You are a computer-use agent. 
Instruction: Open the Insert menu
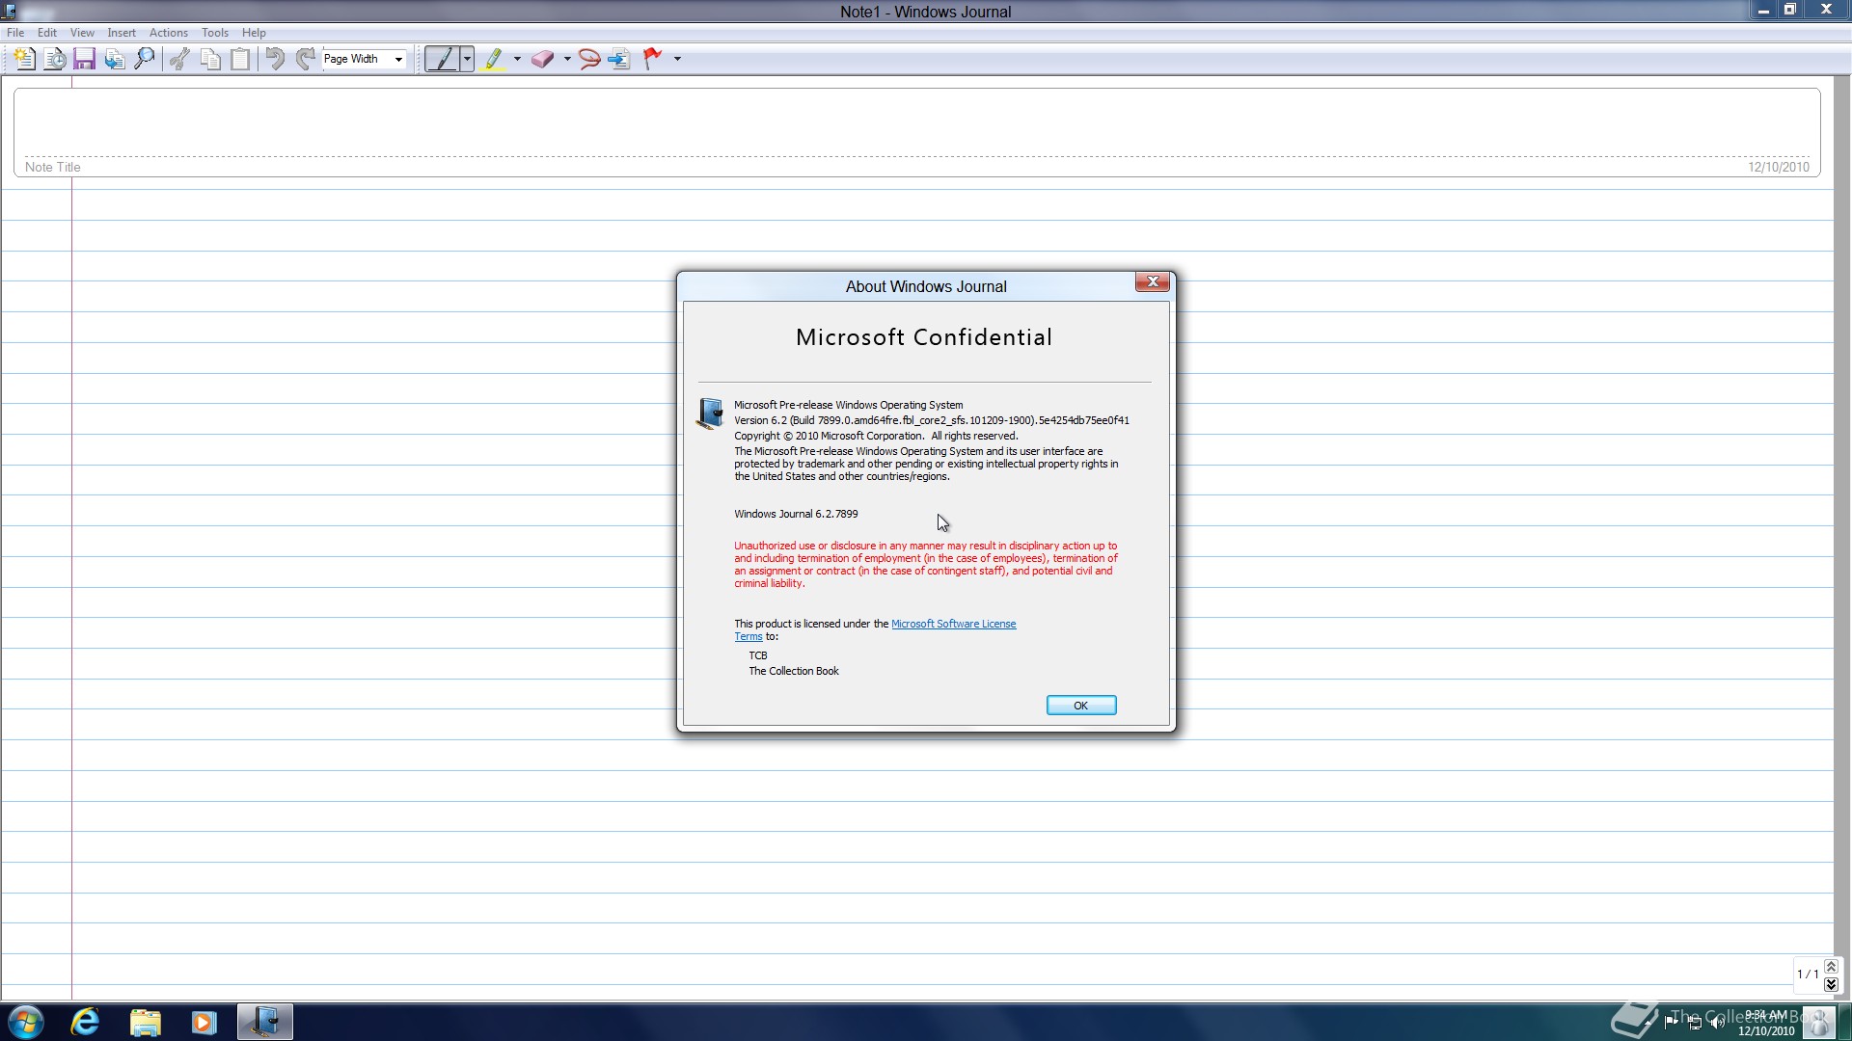122,32
